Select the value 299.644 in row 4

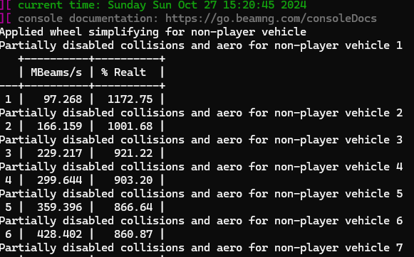60,180
